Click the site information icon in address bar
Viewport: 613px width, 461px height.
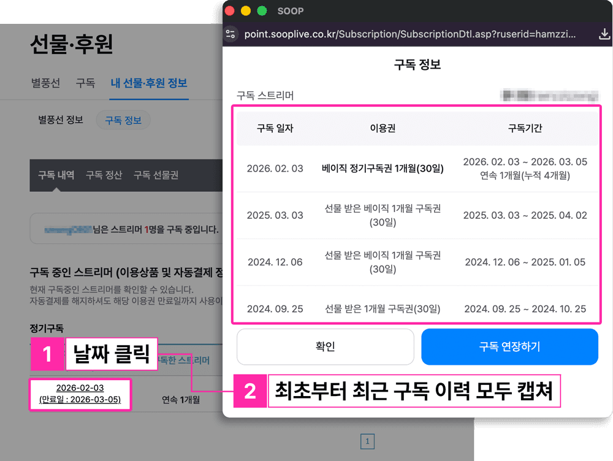pos(231,34)
